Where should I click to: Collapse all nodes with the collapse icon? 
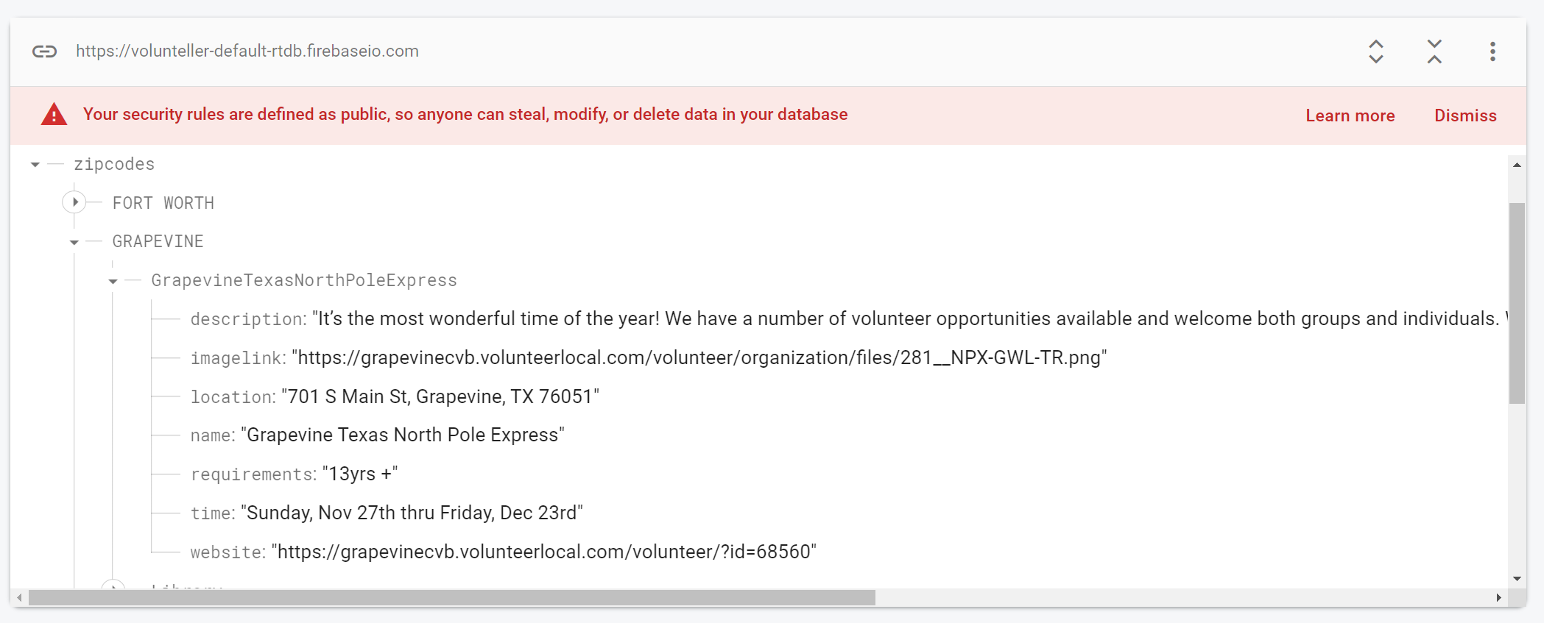click(x=1434, y=51)
